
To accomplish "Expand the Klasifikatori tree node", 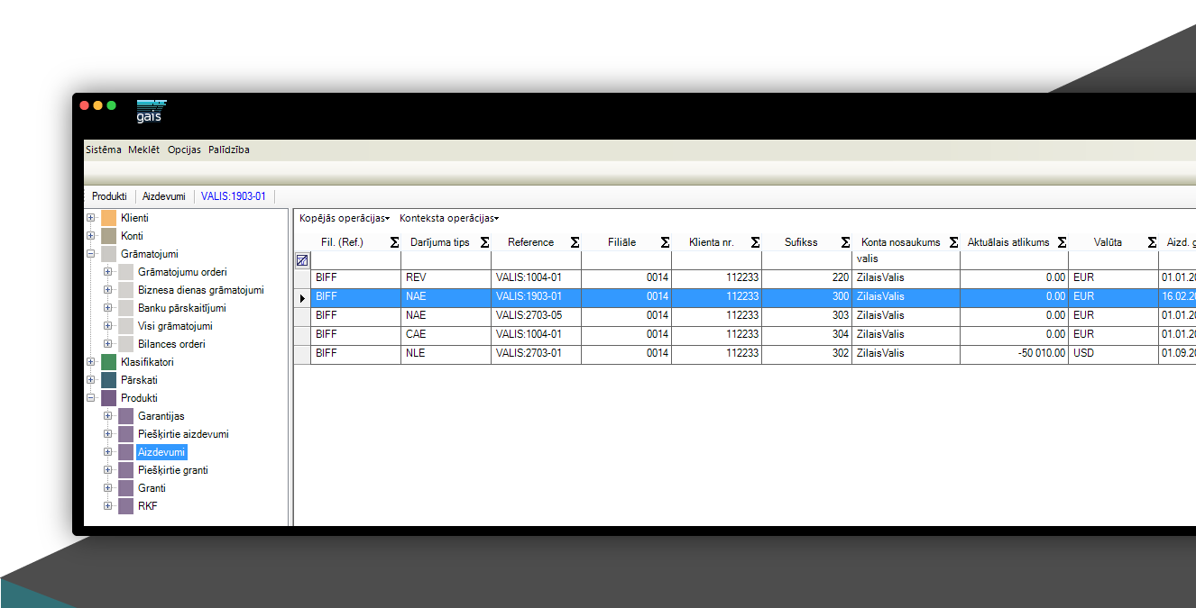I will point(90,362).
